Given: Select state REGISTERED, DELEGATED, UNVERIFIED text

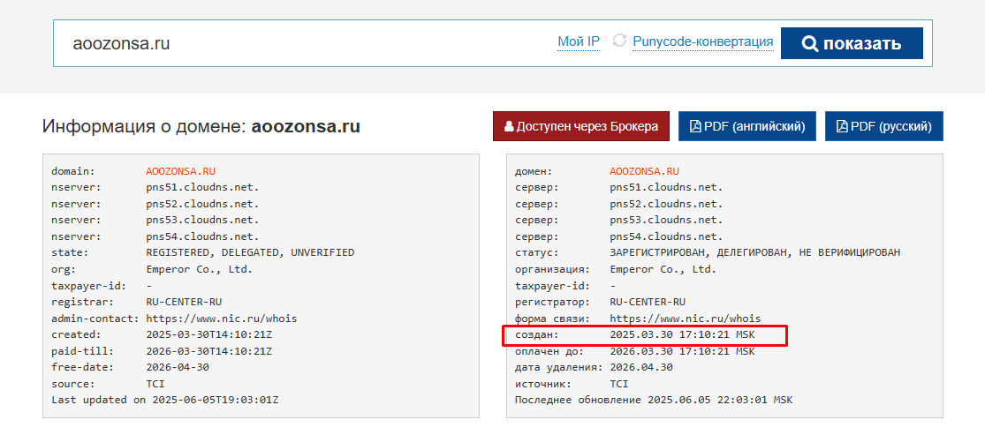Looking at the screenshot, I should point(250,252).
